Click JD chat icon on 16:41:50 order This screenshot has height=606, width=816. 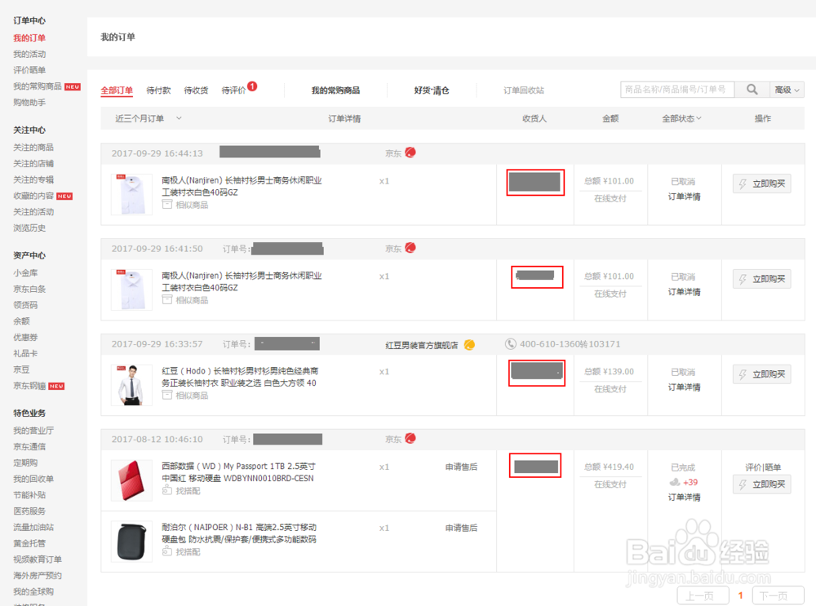coord(410,248)
